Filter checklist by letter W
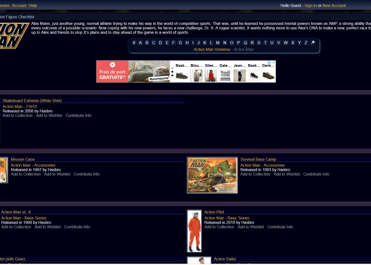This screenshot has width=371, height=265. pos(286,43)
